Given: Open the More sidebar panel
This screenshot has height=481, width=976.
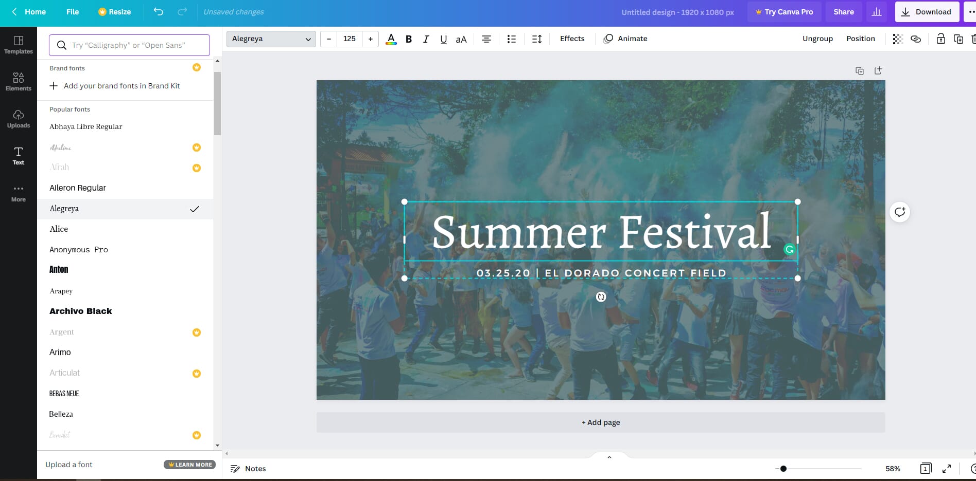Looking at the screenshot, I should click(19, 193).
